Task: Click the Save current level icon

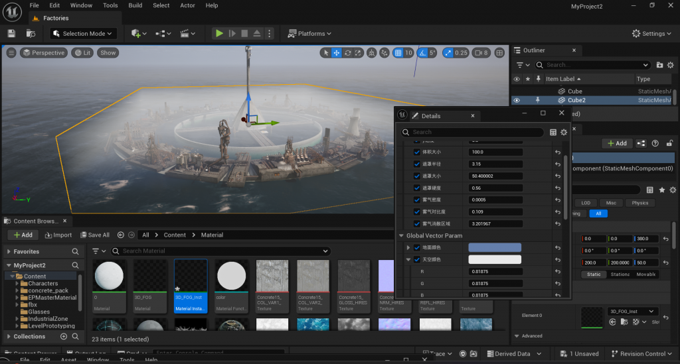Action: 11,33
